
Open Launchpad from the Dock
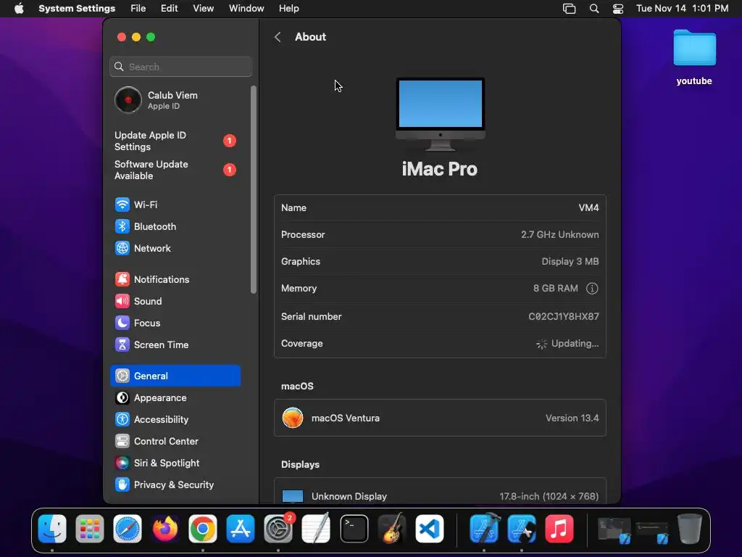click(89, 529)
